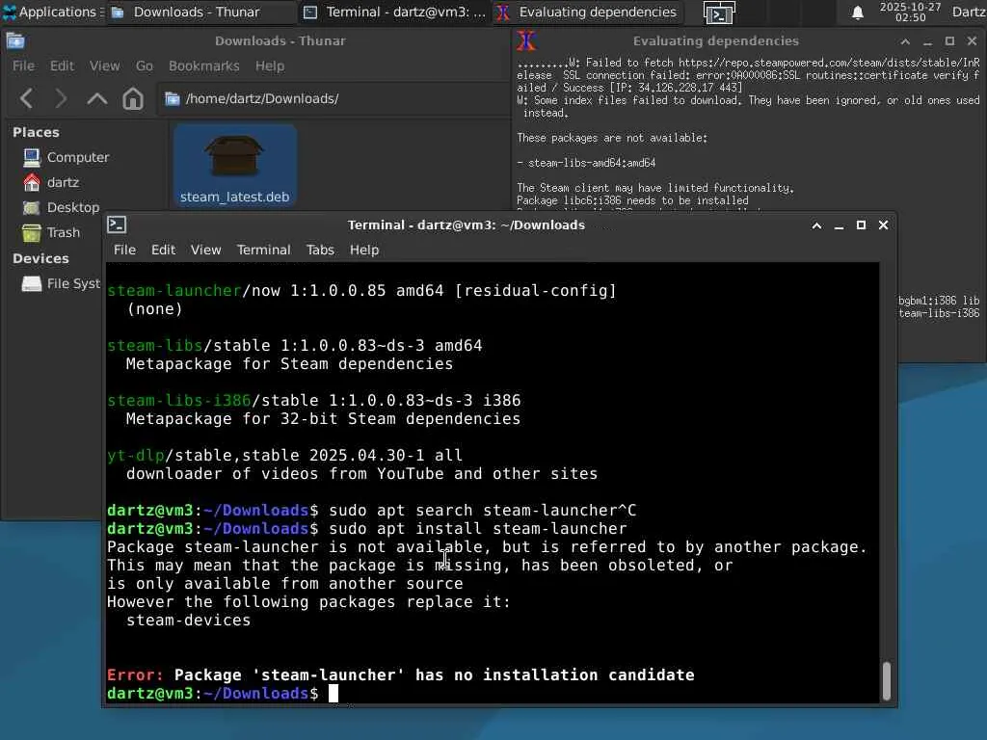Go forward in Thunar history
Viewport: 987px width, 740px height.
click(x=61, y=99)
